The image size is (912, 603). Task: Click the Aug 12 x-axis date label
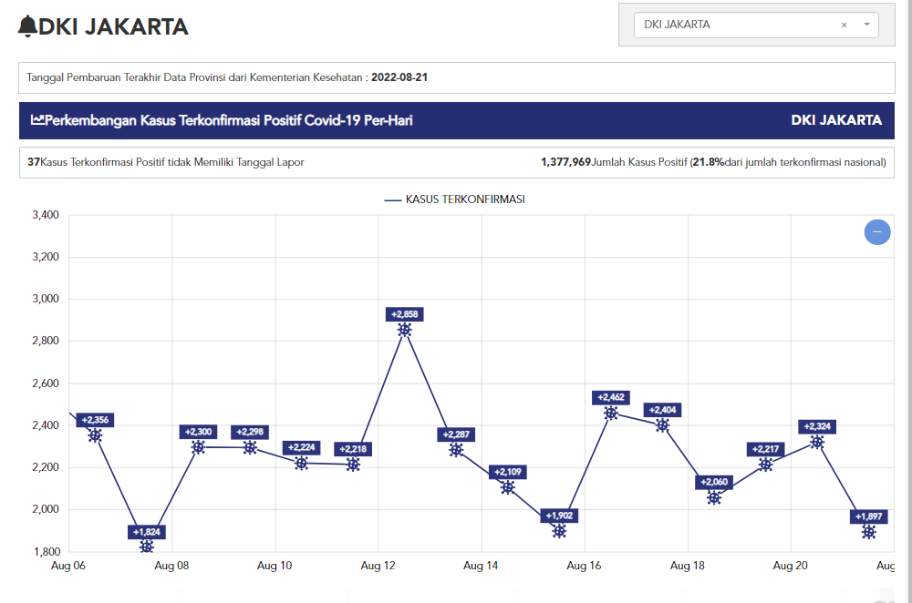coord(378,566)
